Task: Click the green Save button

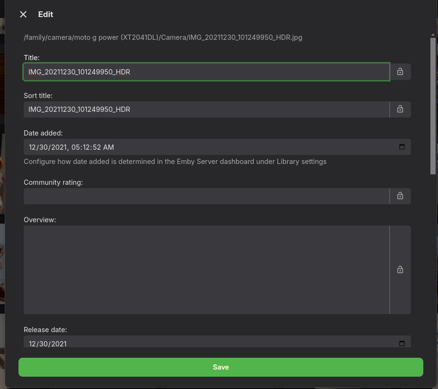Action: point(221,367)
